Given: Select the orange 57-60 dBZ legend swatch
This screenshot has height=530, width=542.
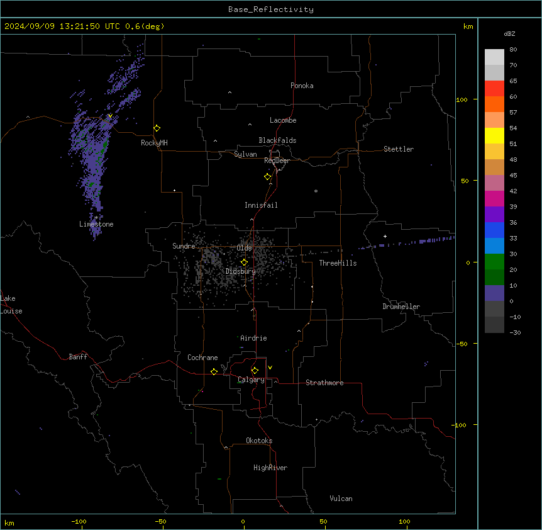Looking at the screenshot, I should point(494,104).
